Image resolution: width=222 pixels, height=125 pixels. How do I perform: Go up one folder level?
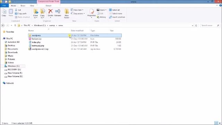click(15, 25)
